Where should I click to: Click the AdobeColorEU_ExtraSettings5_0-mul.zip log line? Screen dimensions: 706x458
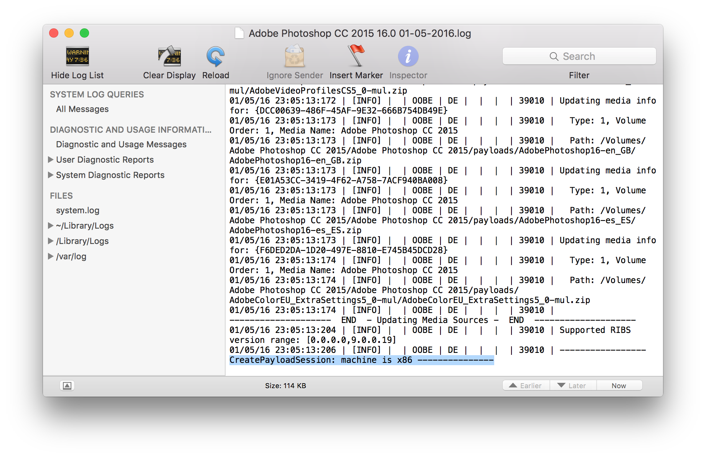(410, 300)
